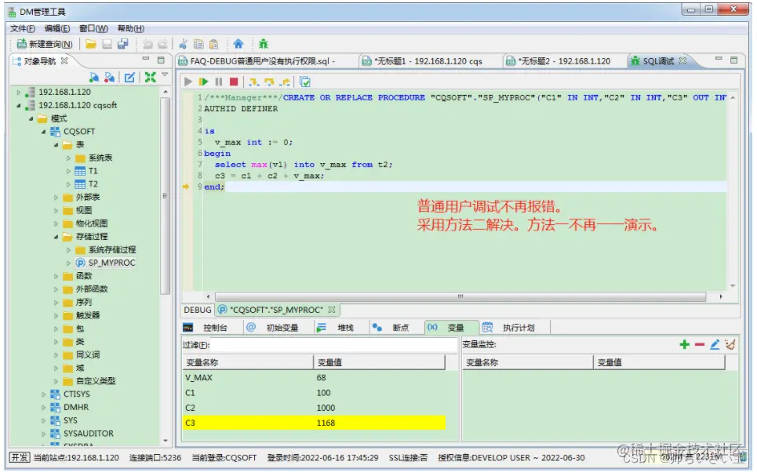Screen dimensions: 757x472
Task: Click the navigator vertical scrollbar thumb
Action: click(165, 195)
